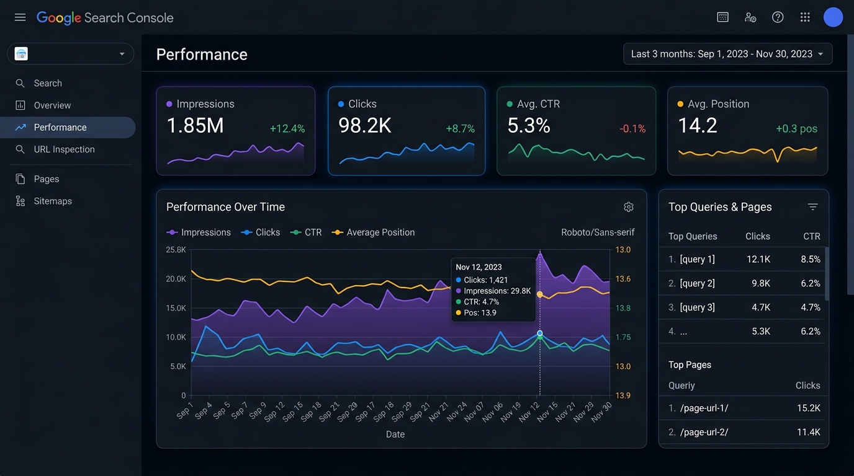Image resolution: width=854 pixels, height=476 pixels.
Task: Click the Clicks data point on Nov 12
Action: 540,333
